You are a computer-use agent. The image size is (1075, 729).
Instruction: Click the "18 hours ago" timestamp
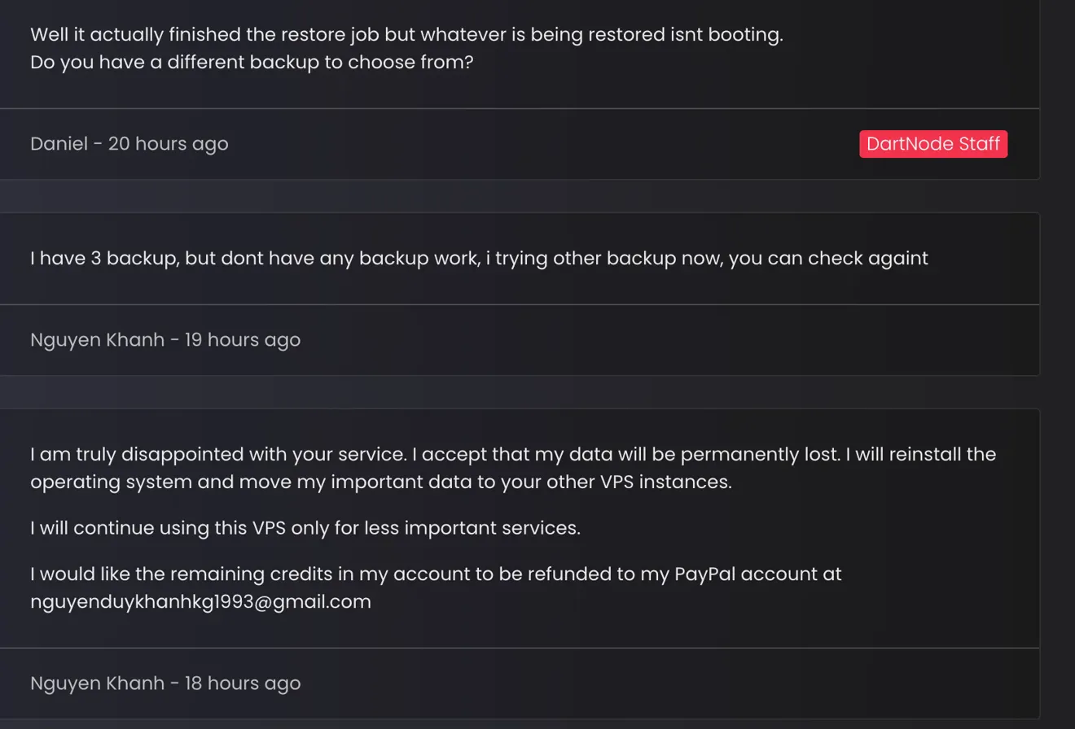[243, 683]
